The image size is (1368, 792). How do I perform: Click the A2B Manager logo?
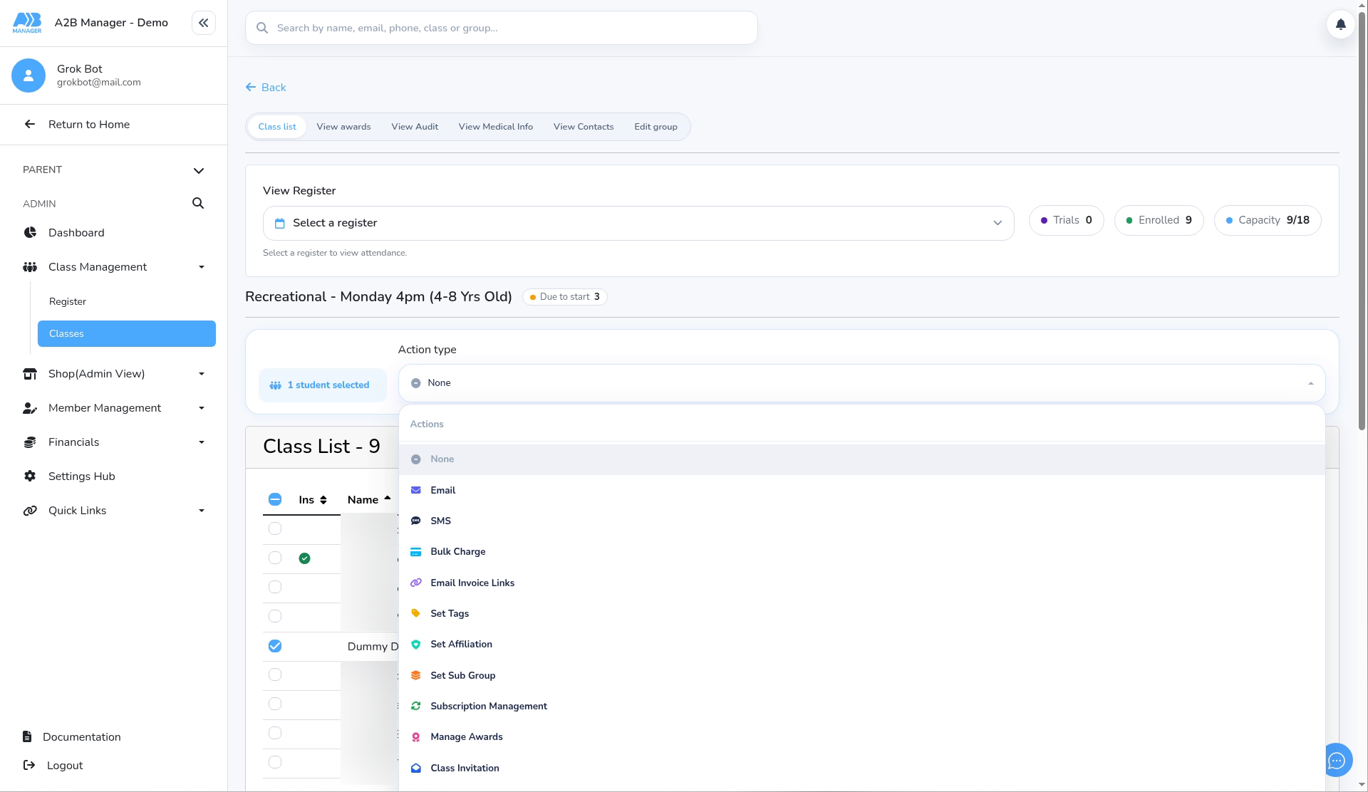pos(27,23)
